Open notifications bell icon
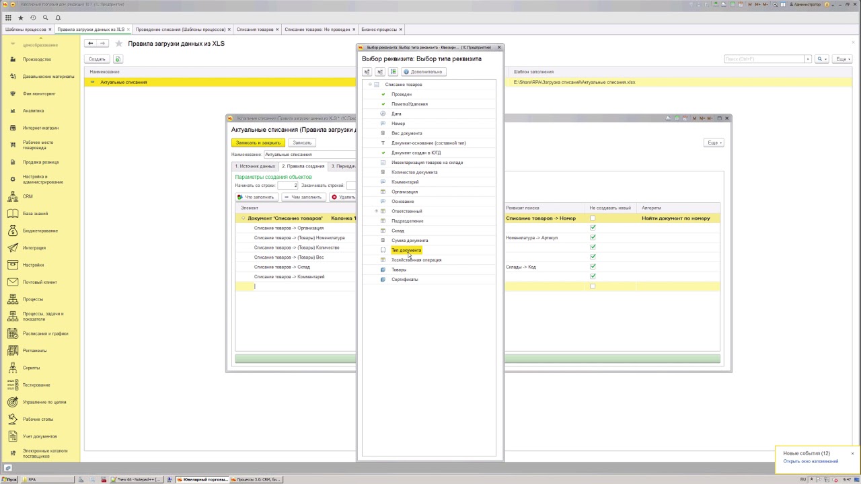 point(58,17)
